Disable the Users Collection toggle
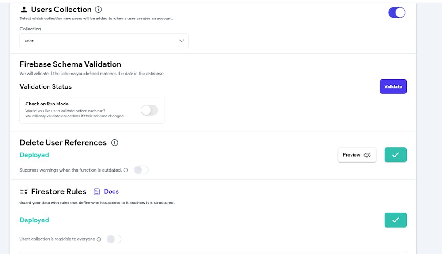Viewport: 442px width, 254px height. [x=396, y=13]
